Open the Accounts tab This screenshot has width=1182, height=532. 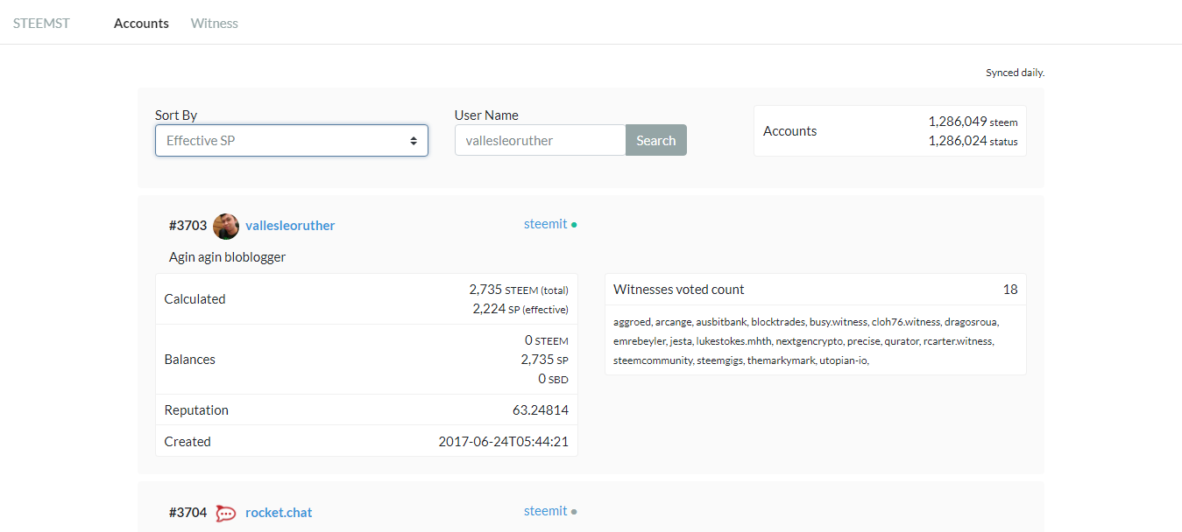coord(141,24)
